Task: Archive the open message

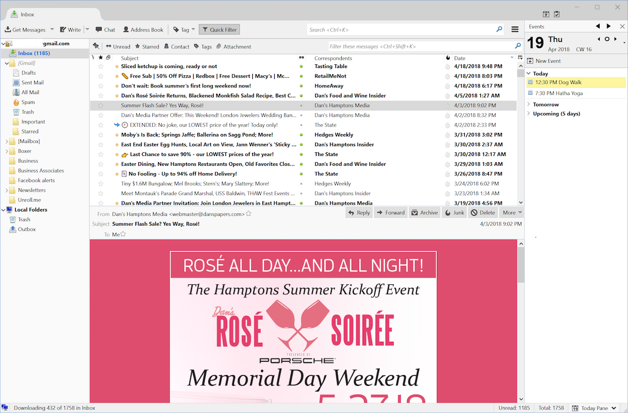Action: click(x=424, y=213)
